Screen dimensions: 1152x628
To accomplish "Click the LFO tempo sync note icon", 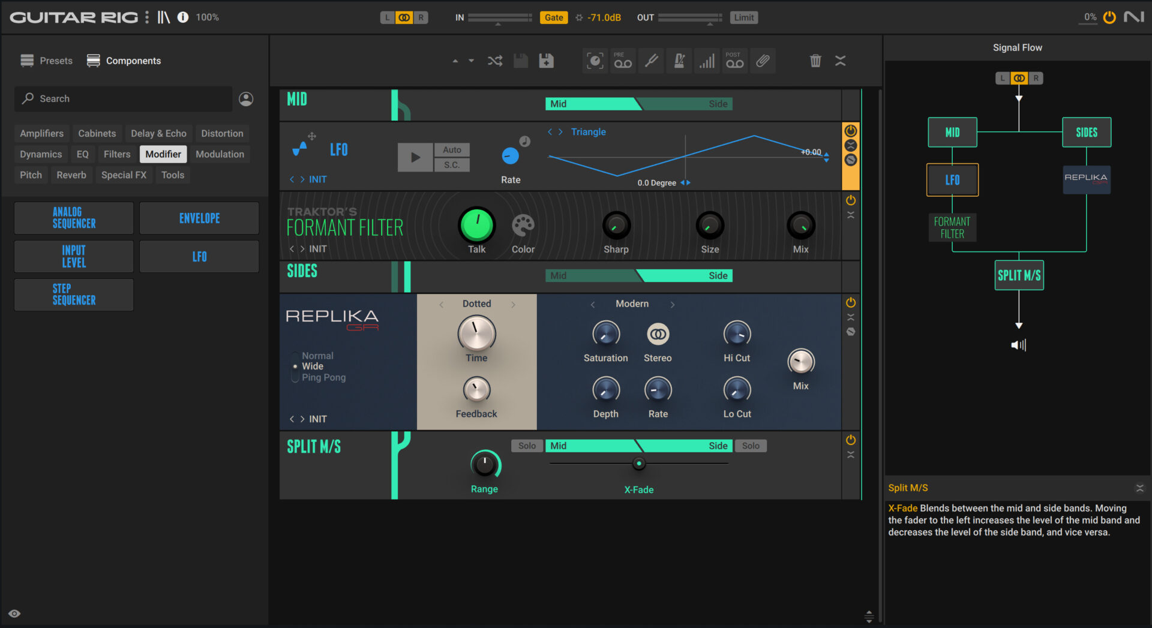I will pyautogui.click(x=525, y=142).
